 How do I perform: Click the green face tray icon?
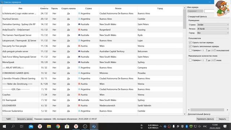click(x=191, y=126)
